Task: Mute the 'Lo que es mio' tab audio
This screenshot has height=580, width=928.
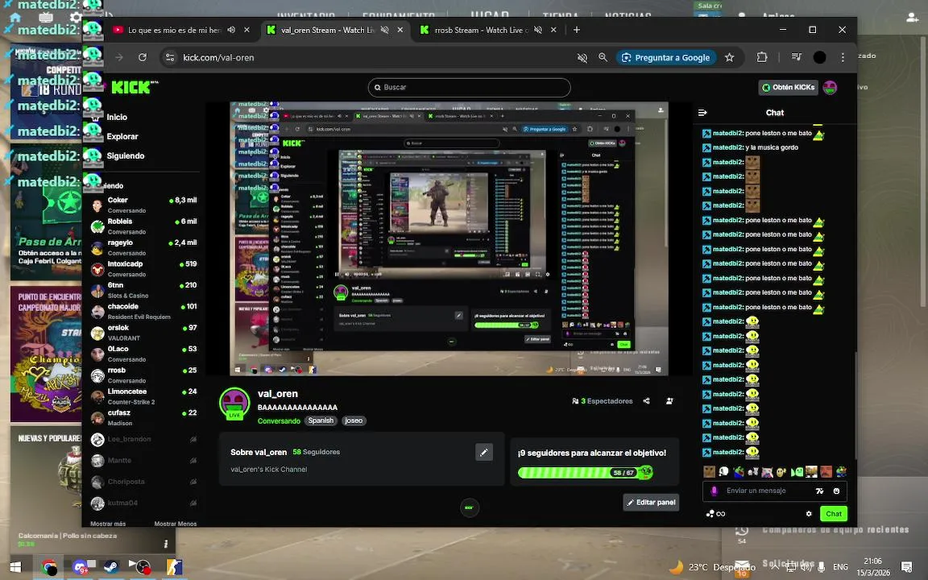Action: (231, 30)
